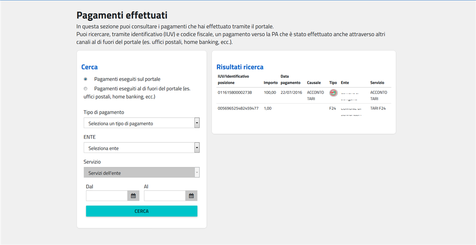Click the 'Importo' column header
Viewport: 476px width, 245px height.
point(271,83)
